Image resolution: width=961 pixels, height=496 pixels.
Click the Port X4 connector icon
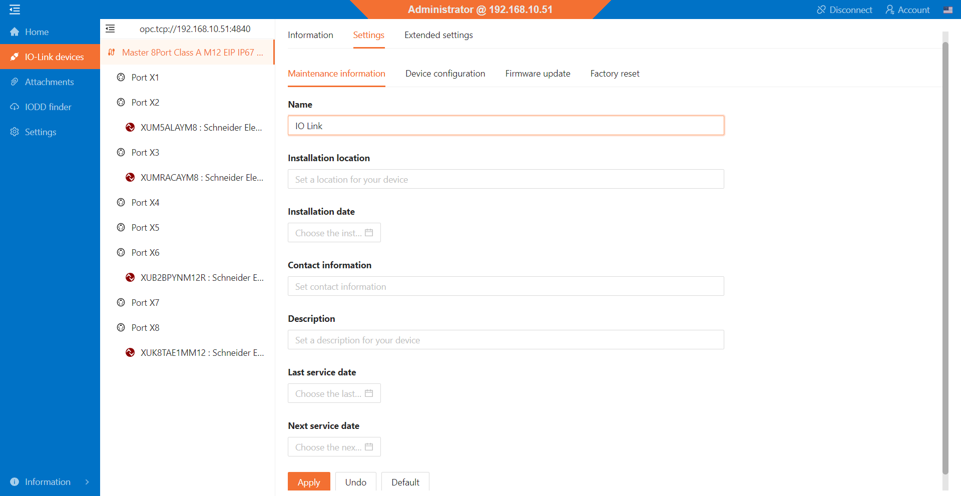click(121, 203)
